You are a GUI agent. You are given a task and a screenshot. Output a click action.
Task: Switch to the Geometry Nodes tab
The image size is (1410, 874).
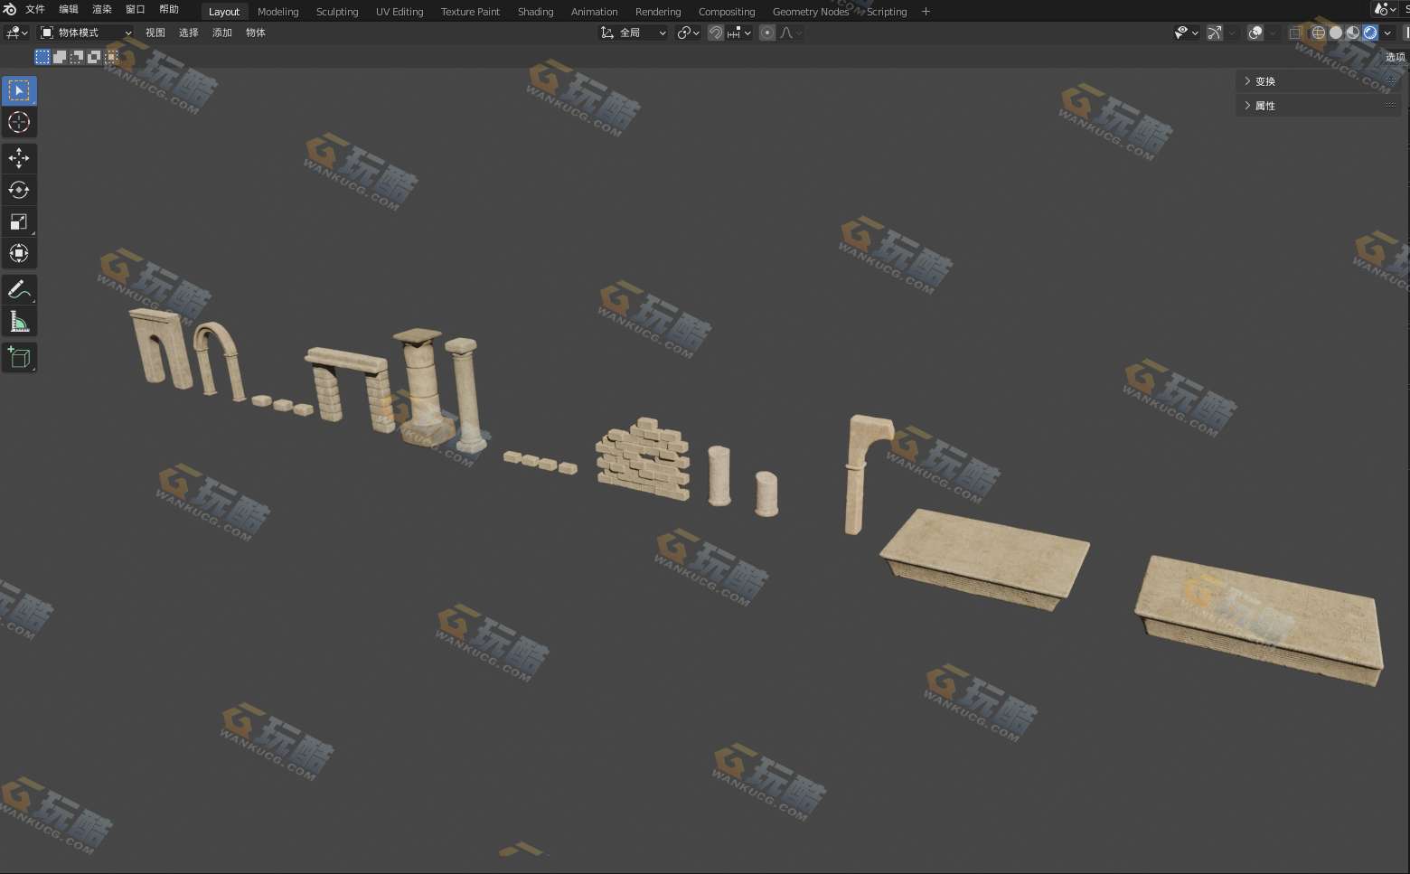point(811,12)
